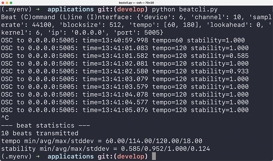
Task: Click the time=13:40:59.998 timestamp
Action: click(115, 40)
